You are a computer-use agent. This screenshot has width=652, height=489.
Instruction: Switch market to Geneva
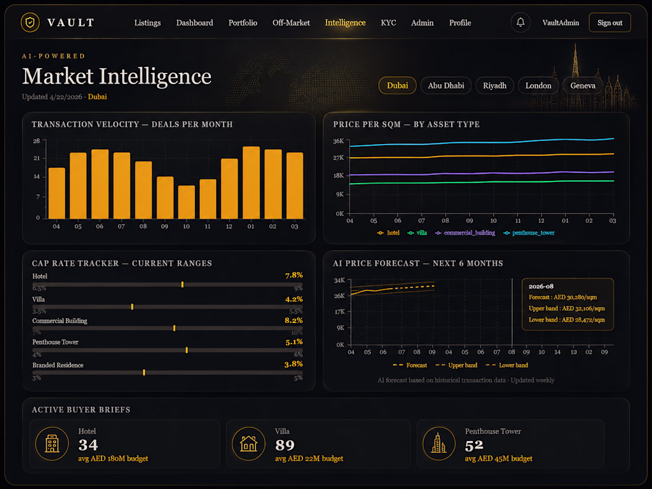pyautogui.click(x=583, y=85)
